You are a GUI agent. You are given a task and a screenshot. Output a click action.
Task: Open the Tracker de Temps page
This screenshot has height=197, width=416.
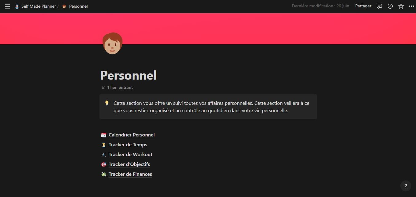[x=128, y=145]
